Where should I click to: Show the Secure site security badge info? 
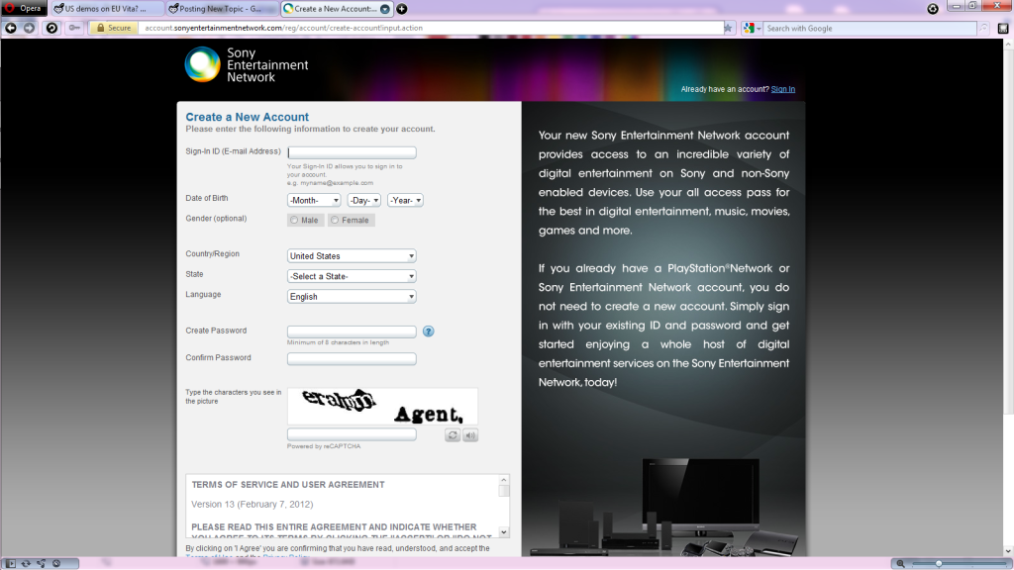[114, 28]
